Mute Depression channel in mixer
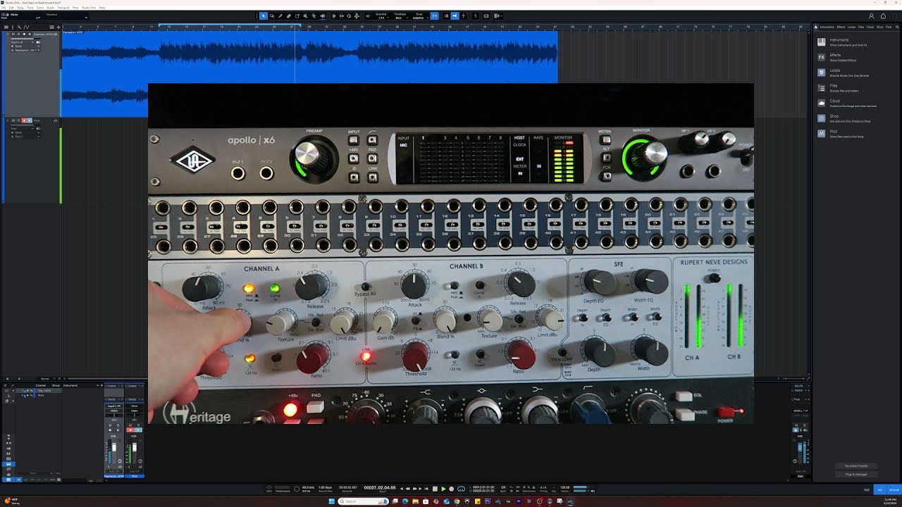Image resolution: width=902 pixels, height=507 pixels. [110, 425]
